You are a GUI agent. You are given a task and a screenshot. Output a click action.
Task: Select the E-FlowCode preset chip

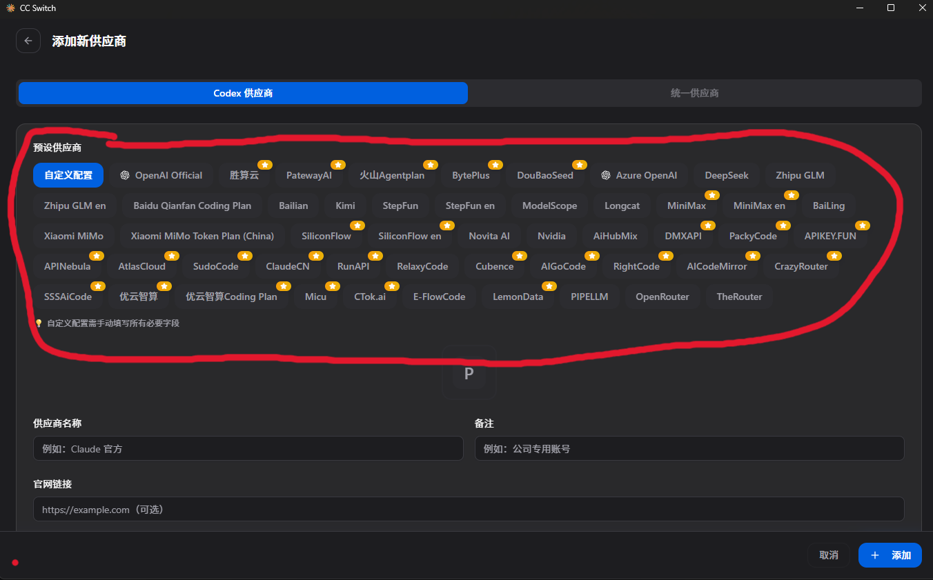[439, 297]
